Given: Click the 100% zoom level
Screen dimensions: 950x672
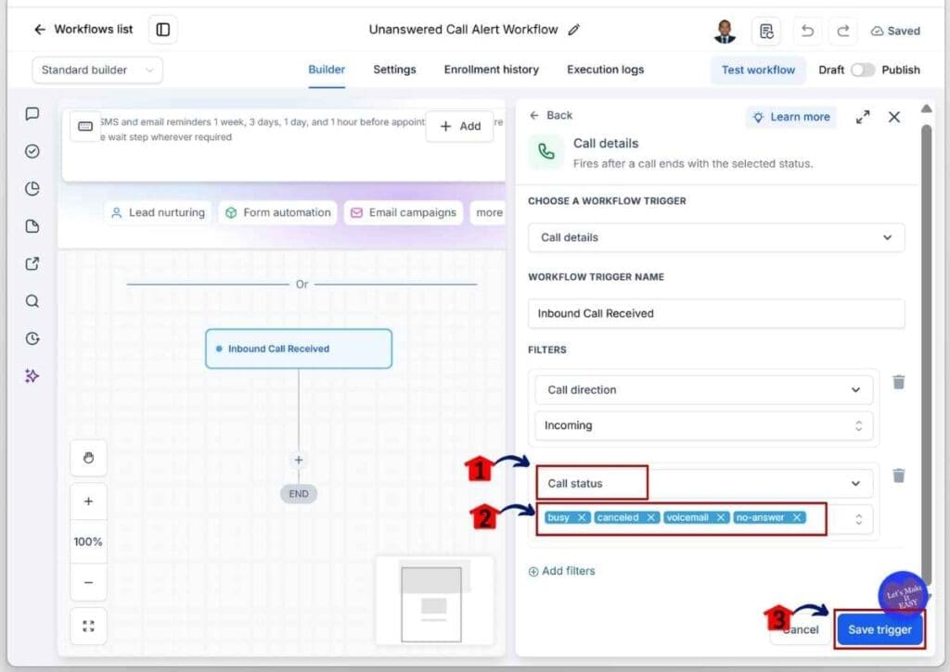Looking at the screenshot, I should pyautogui.click(x=88, y=542).
